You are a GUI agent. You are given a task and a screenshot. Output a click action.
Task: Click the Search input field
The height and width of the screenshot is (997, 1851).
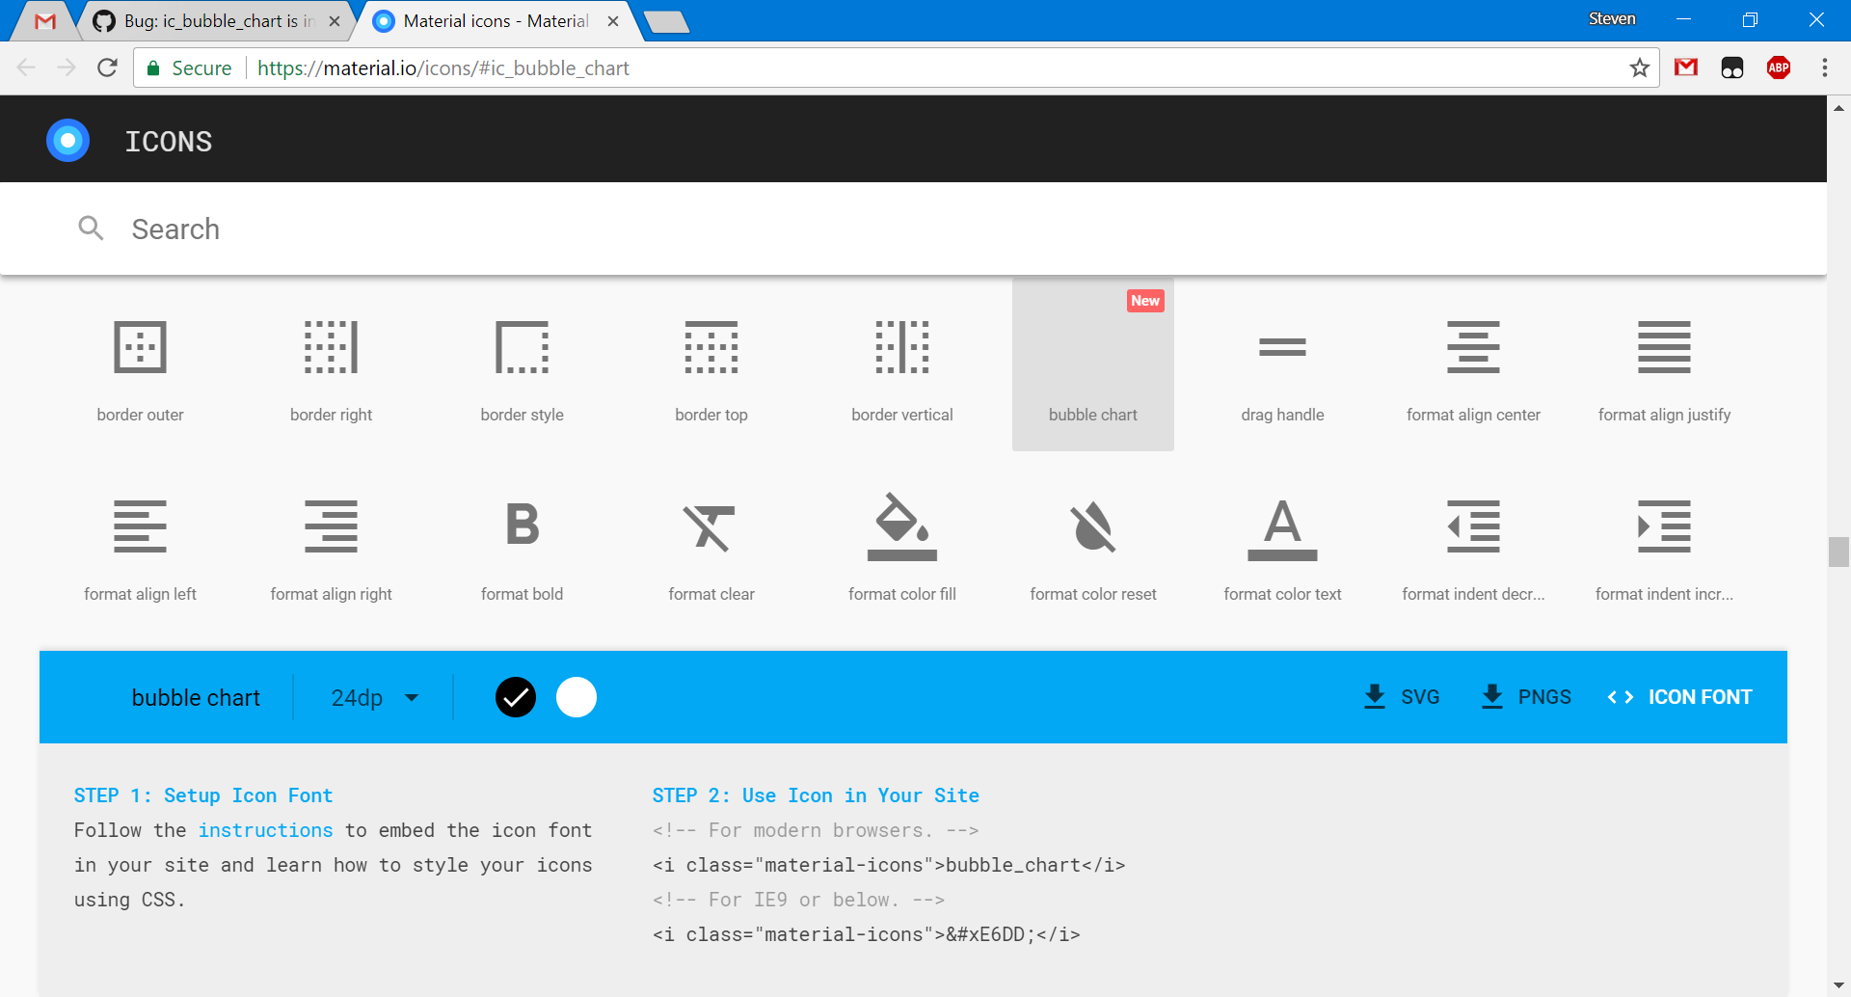[913, 229]
